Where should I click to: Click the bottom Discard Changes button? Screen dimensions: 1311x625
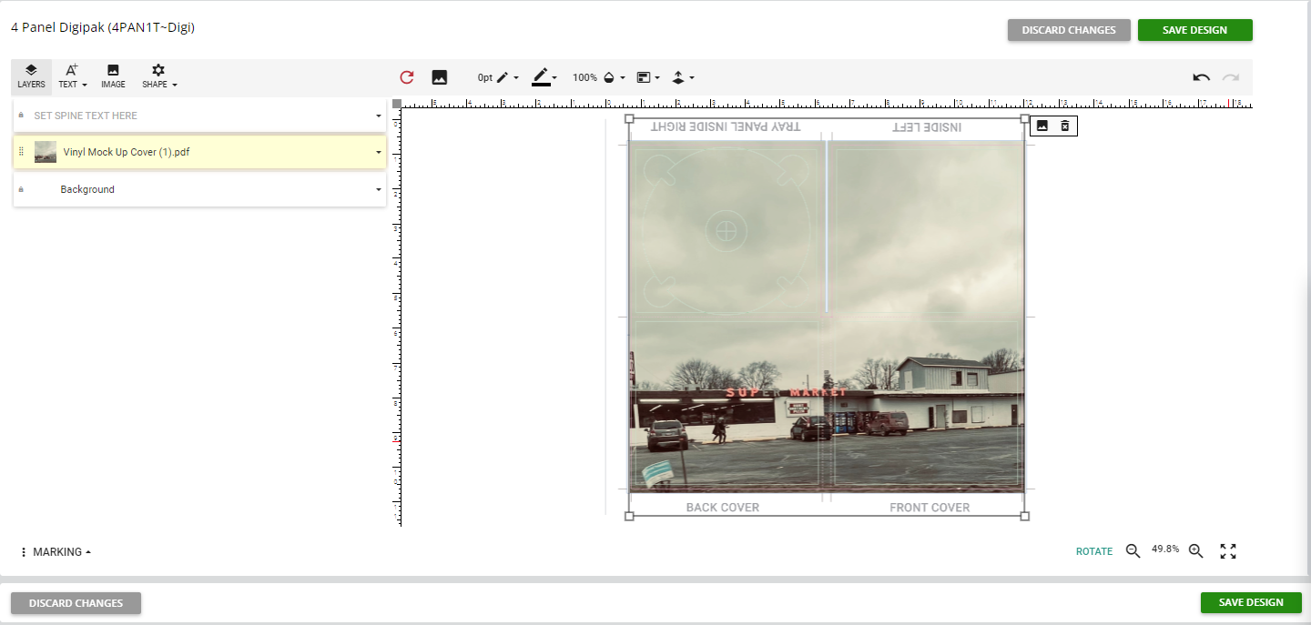point(76,603)
